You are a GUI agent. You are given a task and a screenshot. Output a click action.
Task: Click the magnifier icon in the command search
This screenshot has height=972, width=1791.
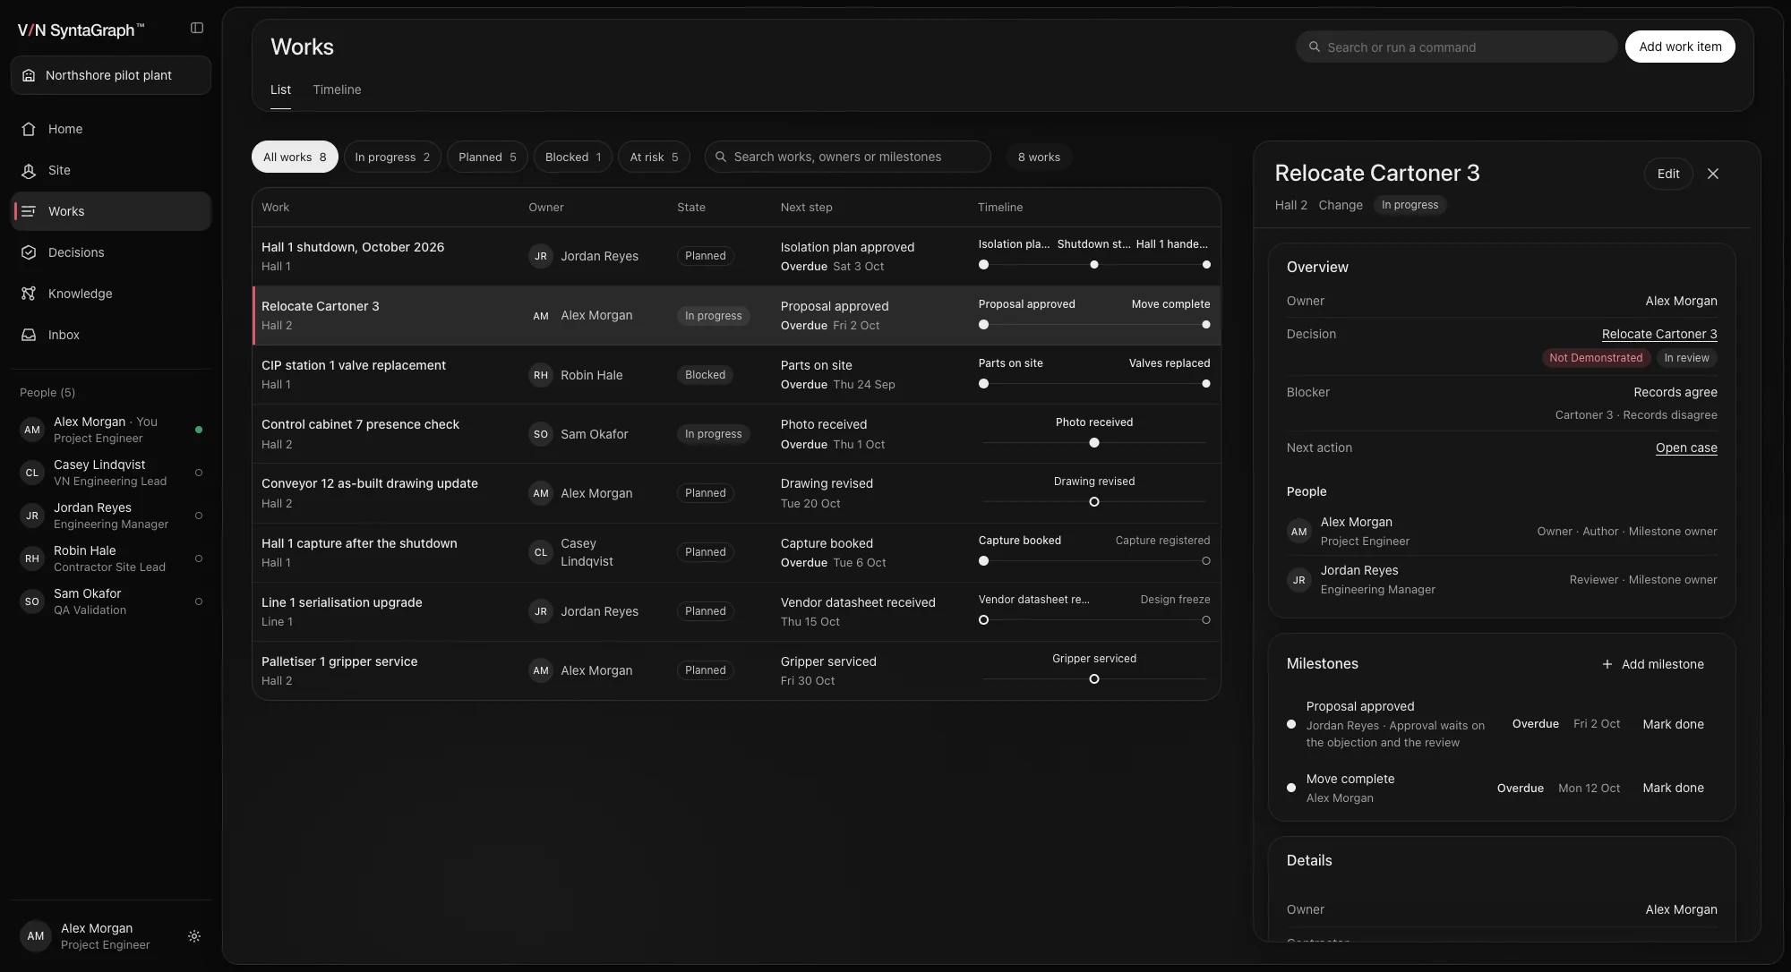pos(1314,47)
